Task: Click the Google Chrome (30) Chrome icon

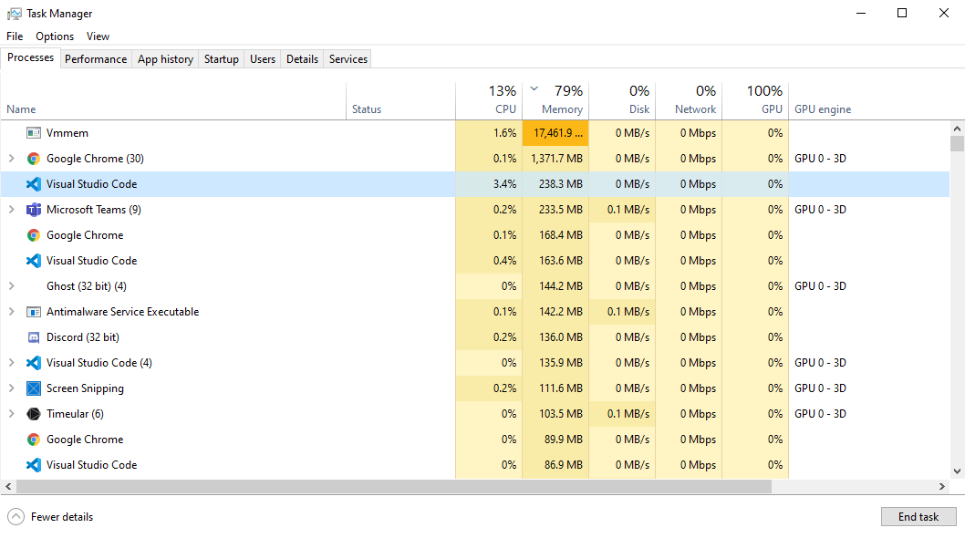Action: click(34, 159)
